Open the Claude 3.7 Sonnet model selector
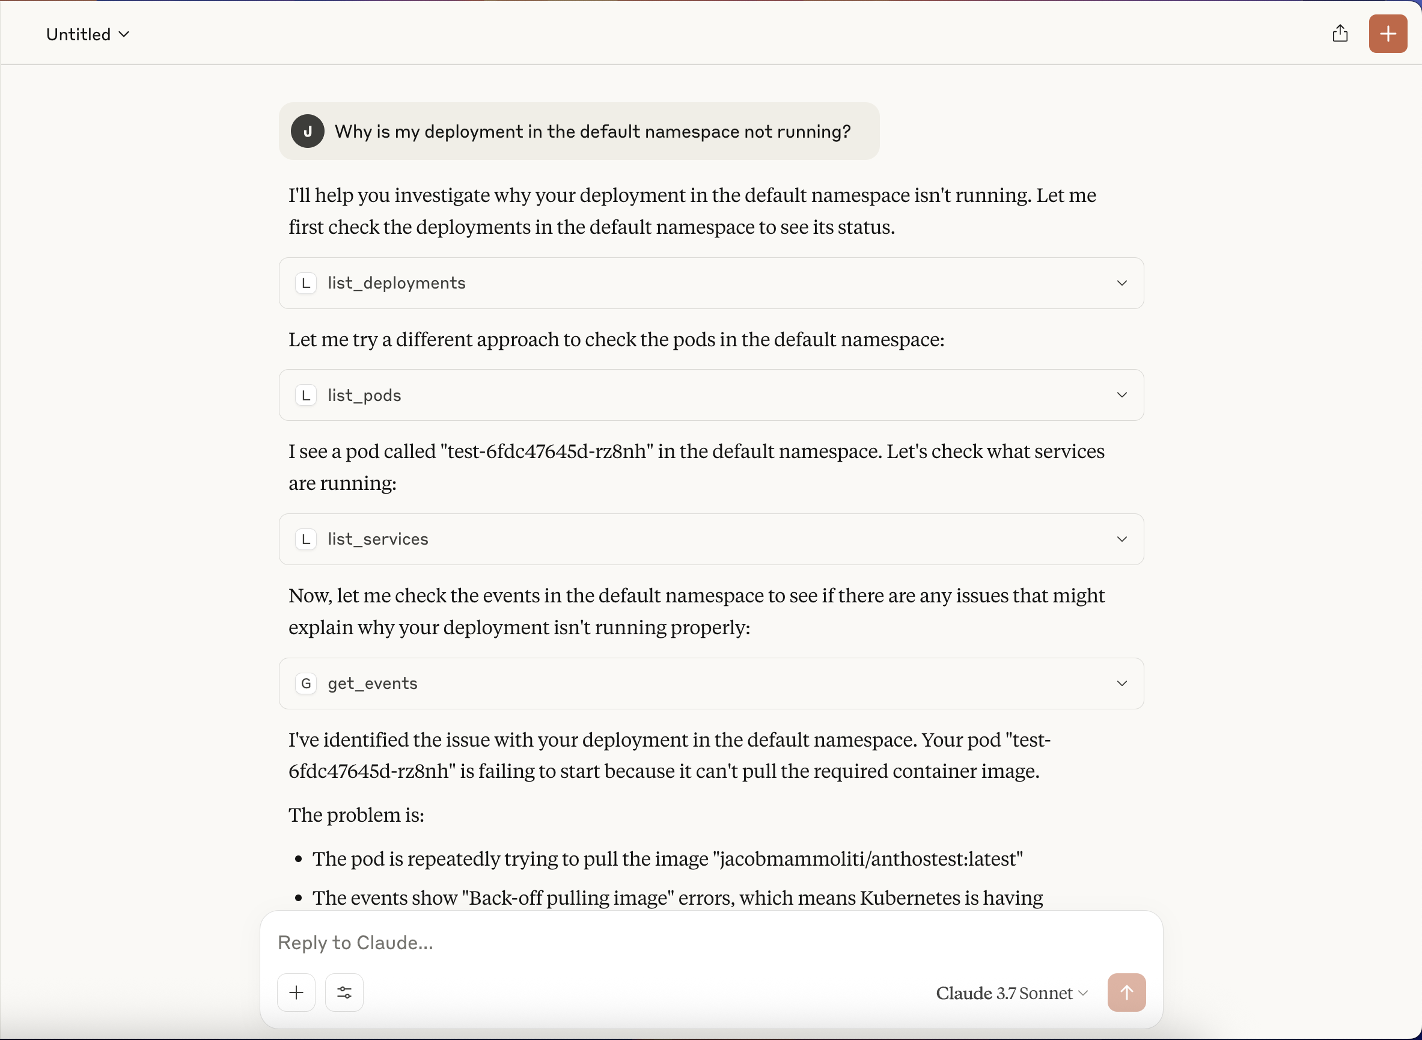Screen dimensions: 1422x1040 pyautogui.click(x=1012, y=994)
